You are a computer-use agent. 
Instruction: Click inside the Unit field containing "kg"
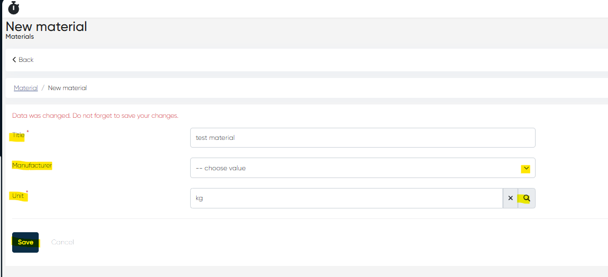coord(345,198)
